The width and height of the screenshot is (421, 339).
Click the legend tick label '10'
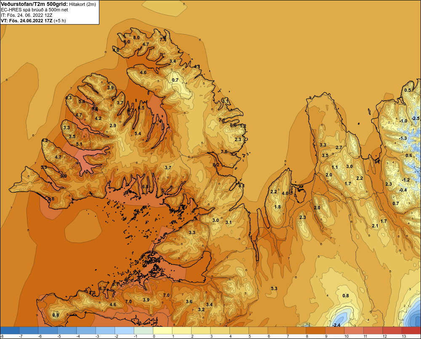click(346, 336)
